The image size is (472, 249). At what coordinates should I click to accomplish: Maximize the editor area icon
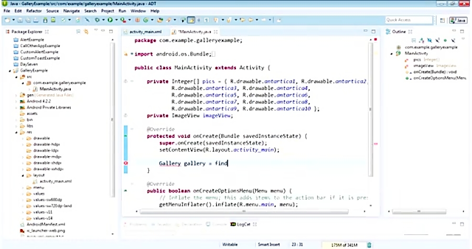pos(373,31)
